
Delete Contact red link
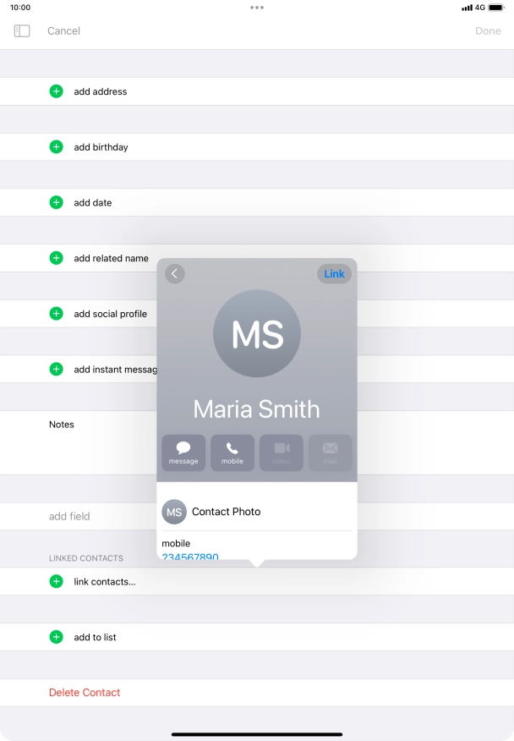pyautogui.click(x=85, y=693)
